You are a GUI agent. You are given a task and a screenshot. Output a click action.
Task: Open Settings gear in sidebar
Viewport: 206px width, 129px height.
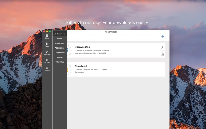[x=47, y=61]
